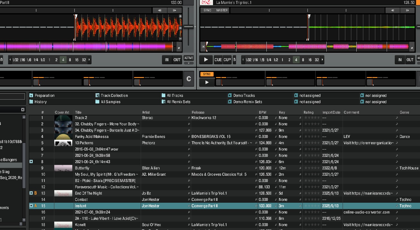Open the deck C letter menu
The image size is (420, 230).
point(189,79)
